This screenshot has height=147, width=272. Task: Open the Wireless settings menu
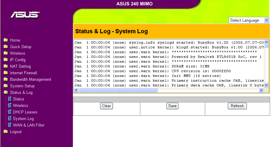17,53
